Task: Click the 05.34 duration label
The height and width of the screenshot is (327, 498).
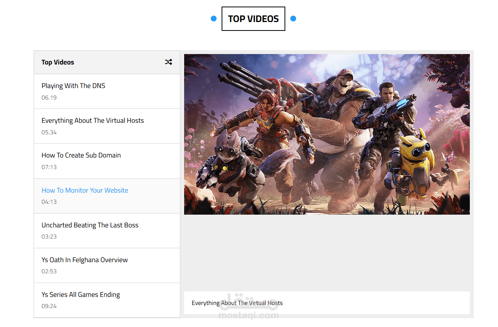Action: (49, 132)
